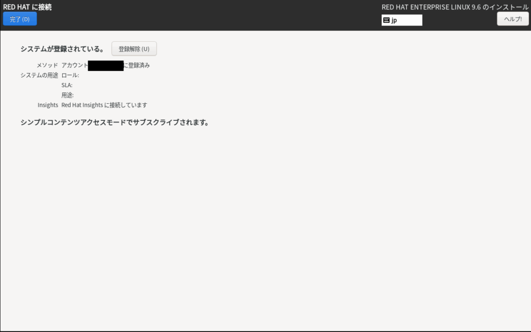
Task: Click the RED HAT に接続 page title
Action: click(x=27, y=7)
